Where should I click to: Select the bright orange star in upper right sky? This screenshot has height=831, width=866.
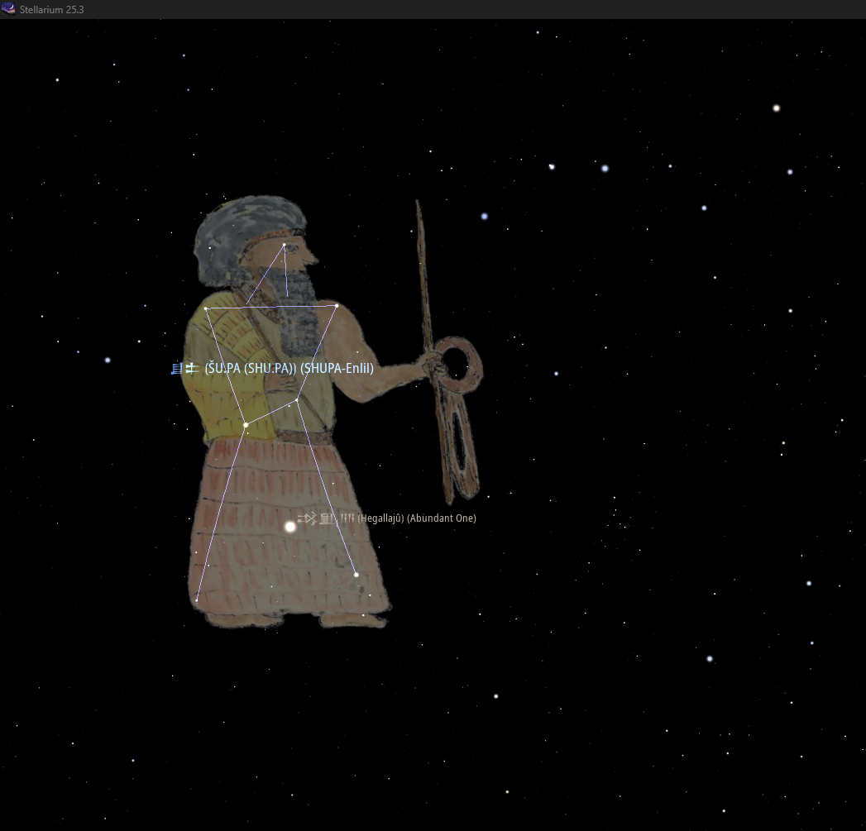(776, 108)
